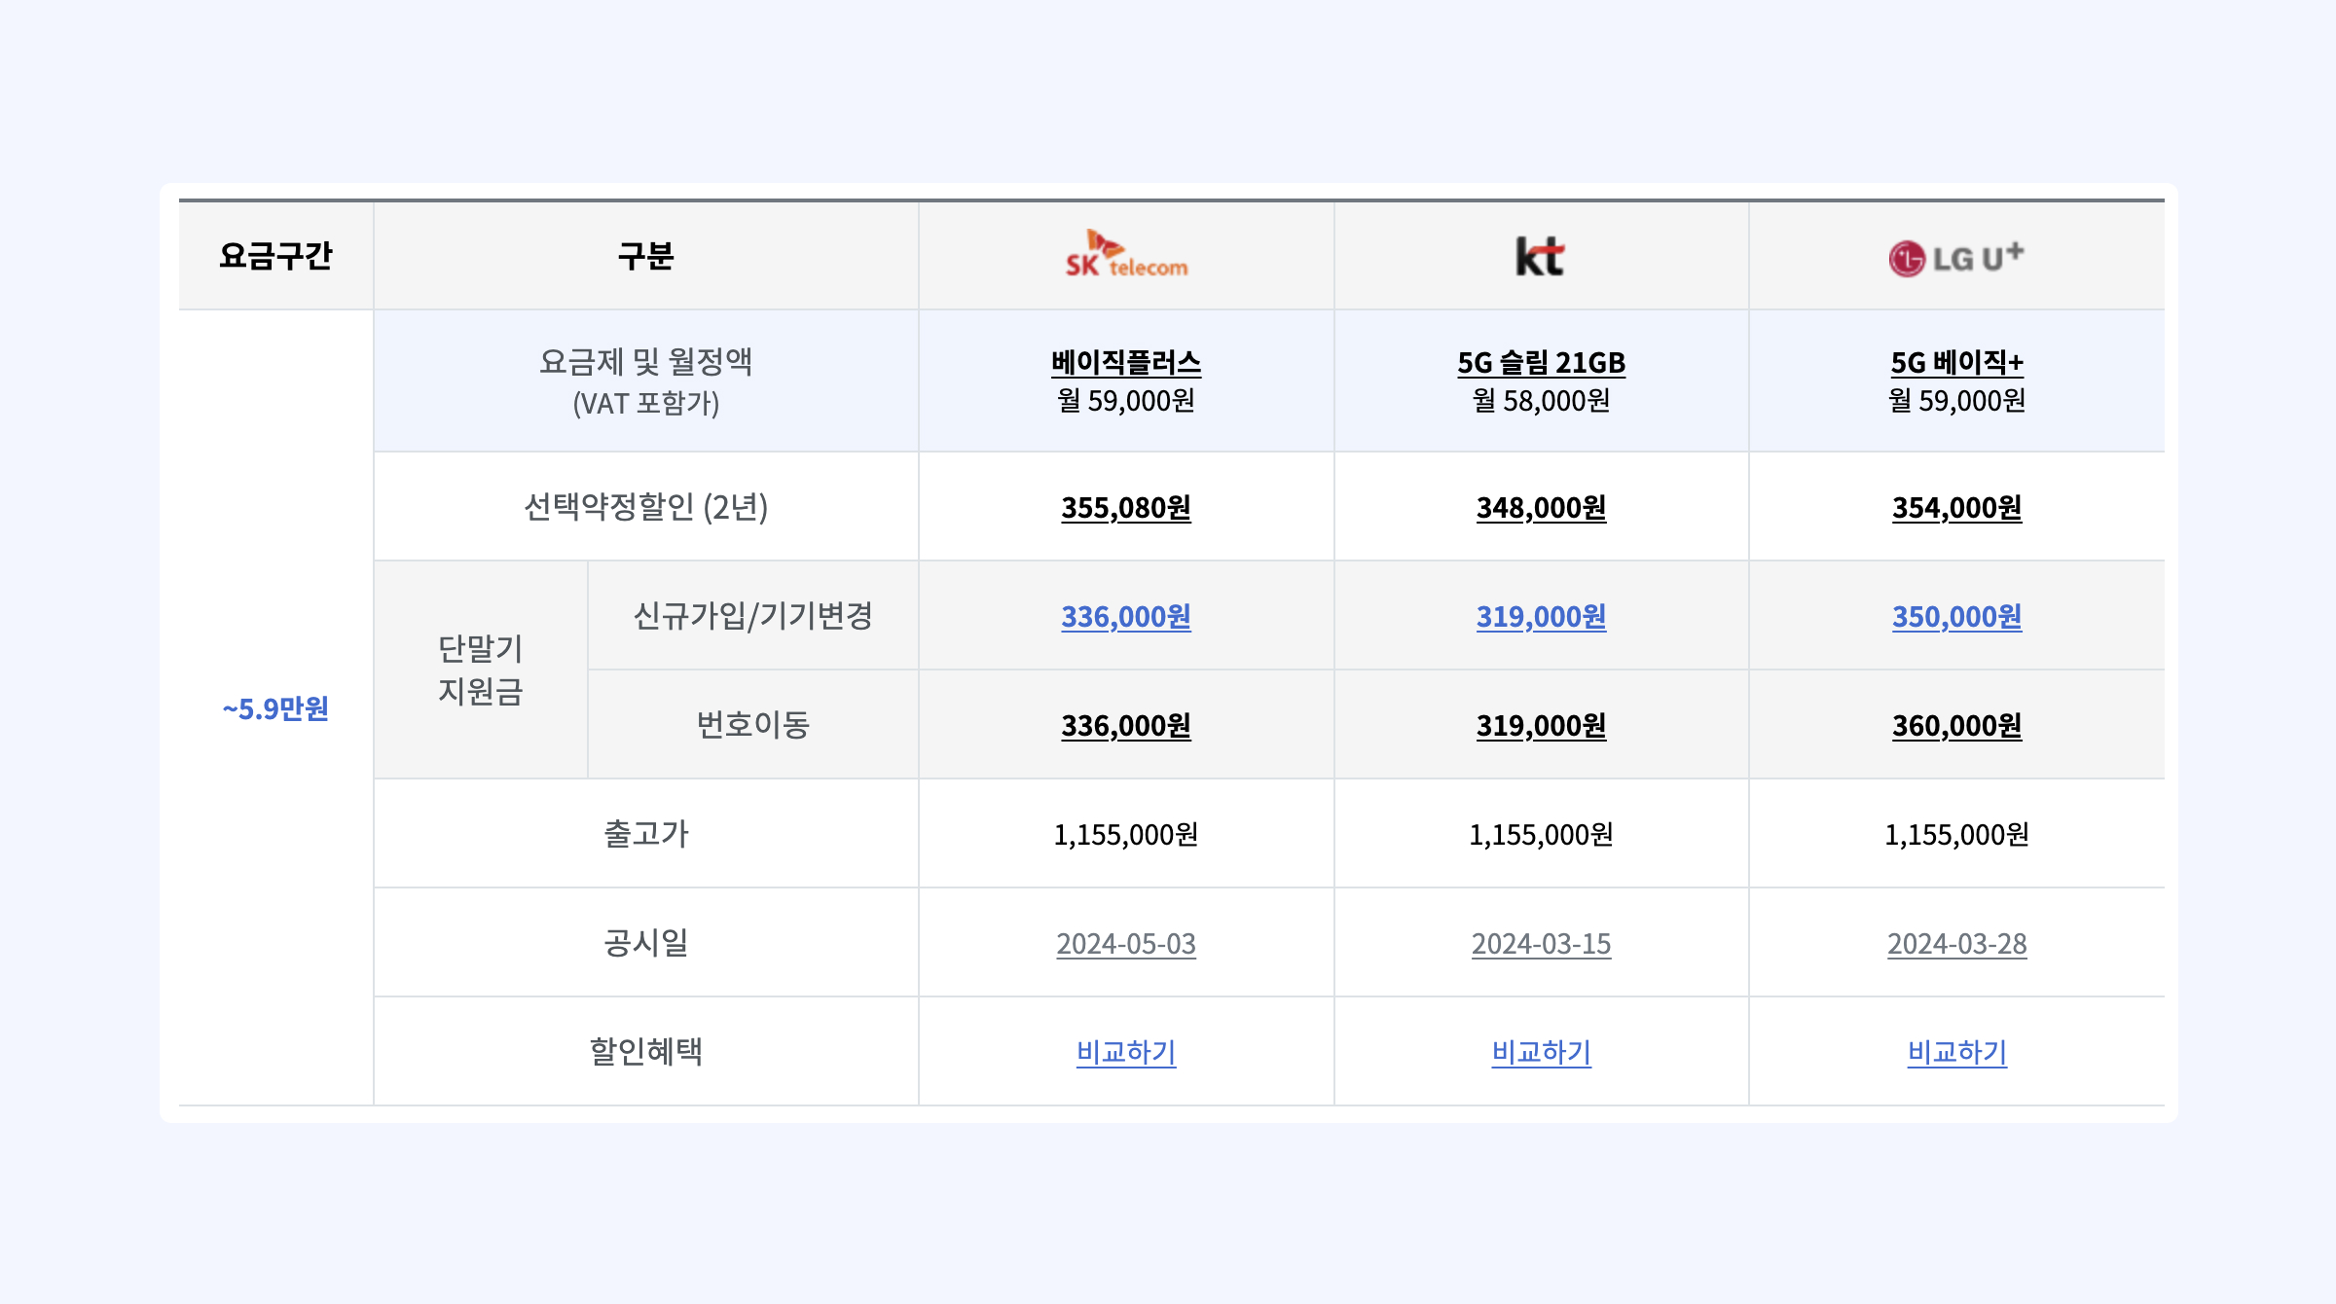
Task: Open the 베이직플러스 plan details
Action: coord(1126,366)
